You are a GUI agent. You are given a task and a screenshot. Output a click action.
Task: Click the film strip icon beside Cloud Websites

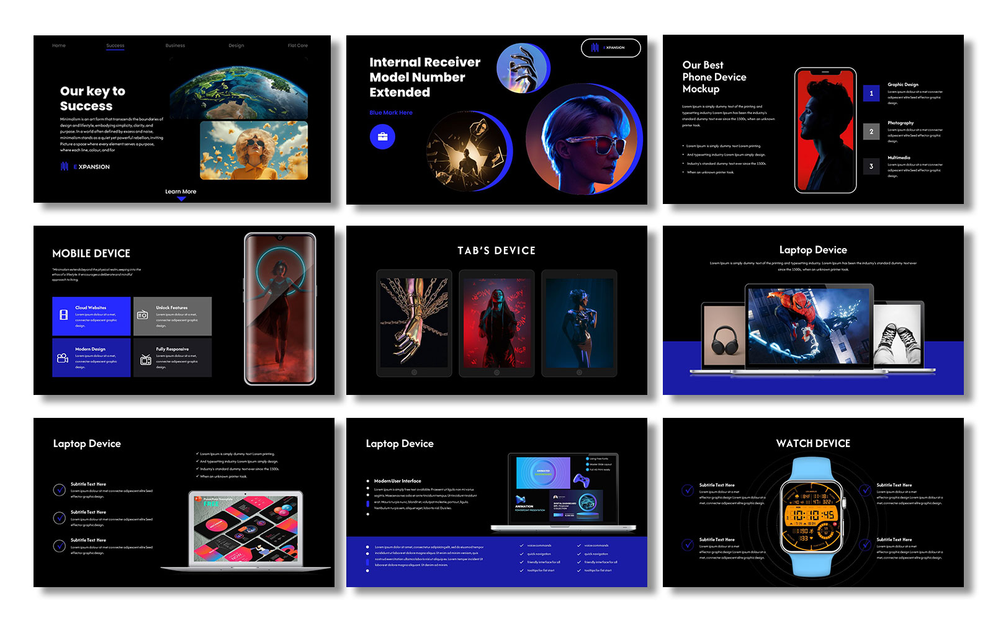[x=63, y=315]
